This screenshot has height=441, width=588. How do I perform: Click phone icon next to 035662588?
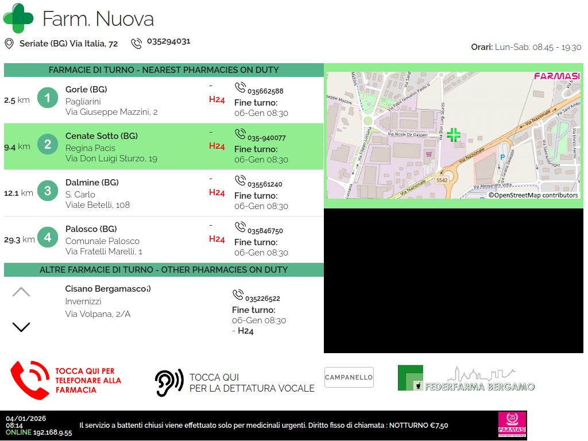point(240,88)
